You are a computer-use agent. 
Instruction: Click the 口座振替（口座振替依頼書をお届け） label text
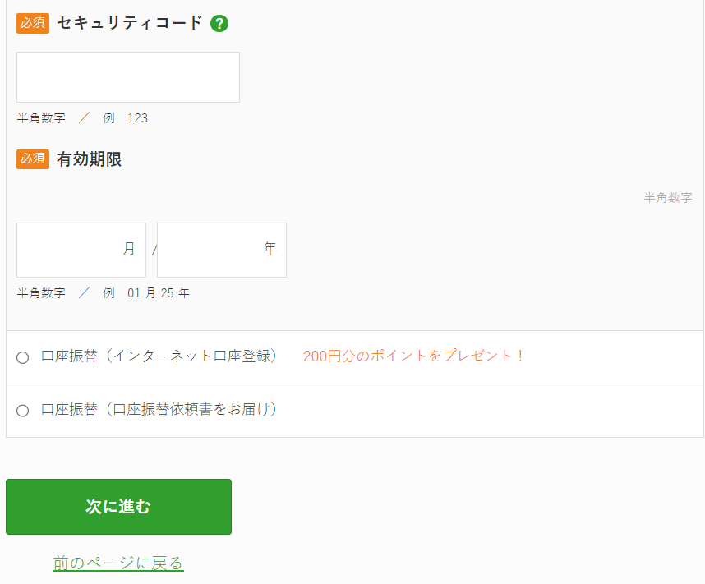[x=159, y=409]
